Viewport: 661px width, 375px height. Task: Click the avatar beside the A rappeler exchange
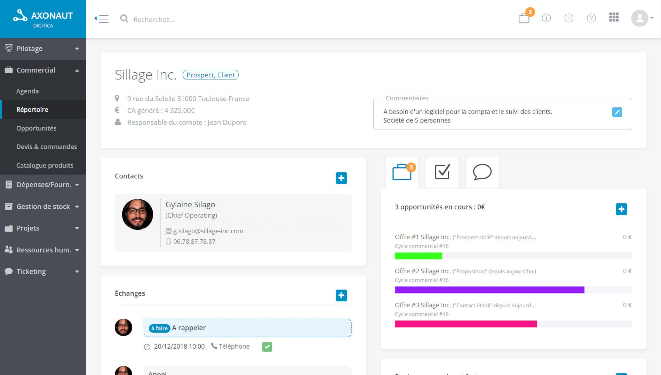[x=124, y=327]
